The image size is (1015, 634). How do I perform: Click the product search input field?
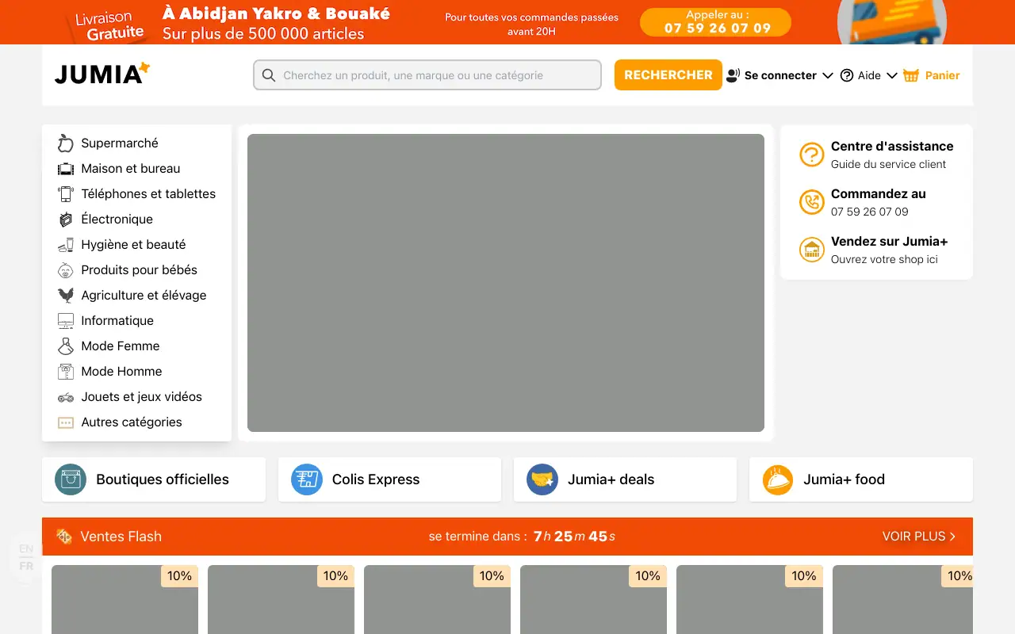click(x=428, y=75)
